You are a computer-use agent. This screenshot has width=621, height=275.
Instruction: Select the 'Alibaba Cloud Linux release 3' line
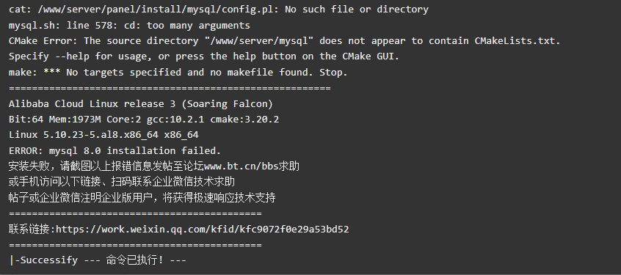pyautogui.click(x=141, y=104)
